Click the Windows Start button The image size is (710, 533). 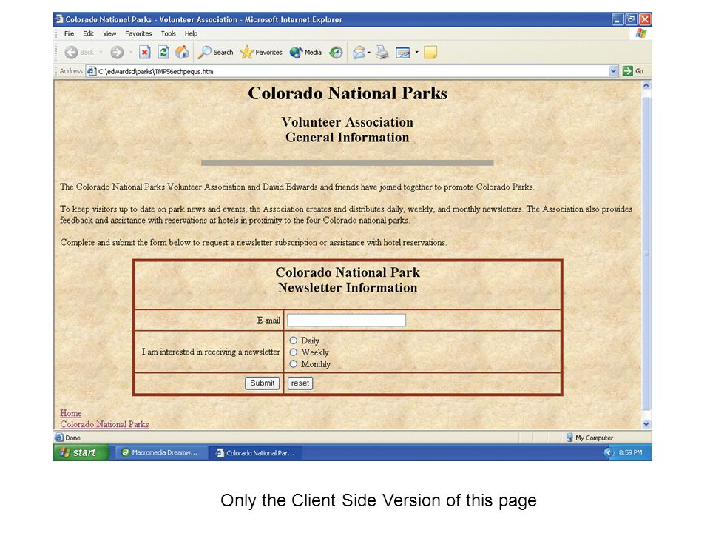81,452
